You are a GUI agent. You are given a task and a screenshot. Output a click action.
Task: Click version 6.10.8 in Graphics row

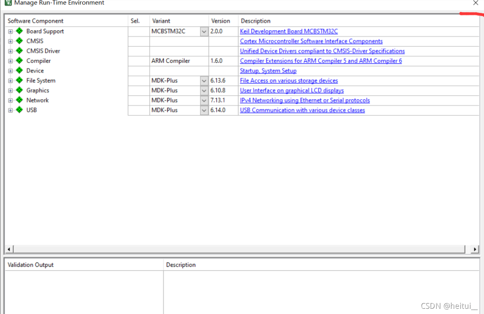[218, 90]
